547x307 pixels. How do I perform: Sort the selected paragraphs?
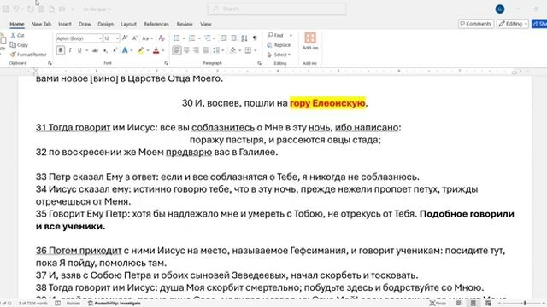tap(244, 38)
